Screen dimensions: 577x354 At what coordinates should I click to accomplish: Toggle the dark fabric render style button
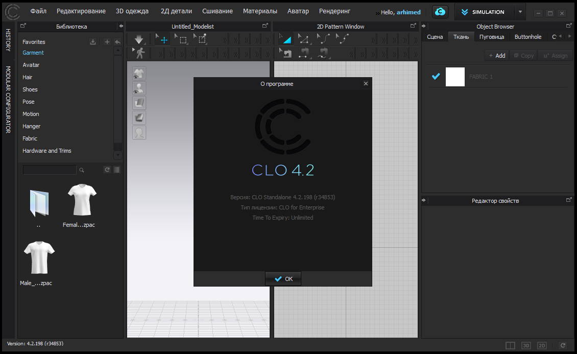tap(139, 118)
